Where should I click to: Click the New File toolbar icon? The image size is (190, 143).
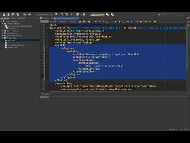4,14
